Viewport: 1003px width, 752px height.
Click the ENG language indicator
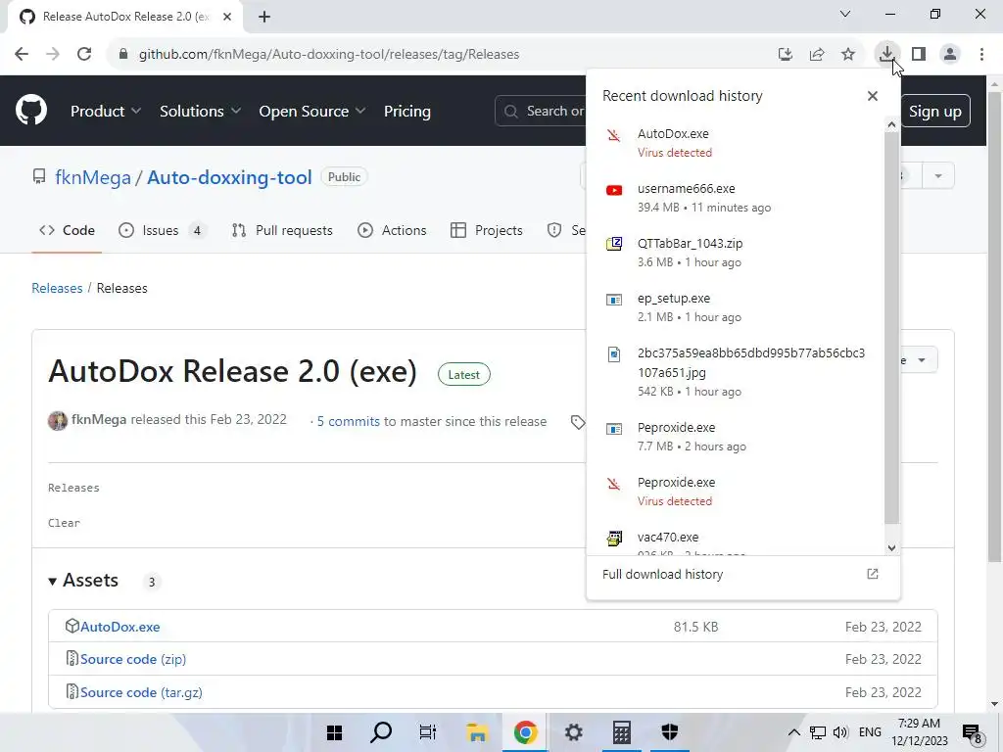click(x=870, y=732)
